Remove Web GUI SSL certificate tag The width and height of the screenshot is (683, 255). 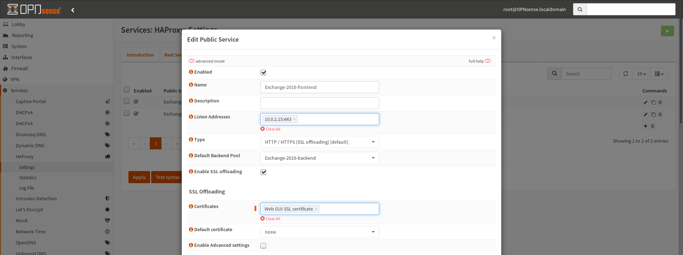coord(316,209)
